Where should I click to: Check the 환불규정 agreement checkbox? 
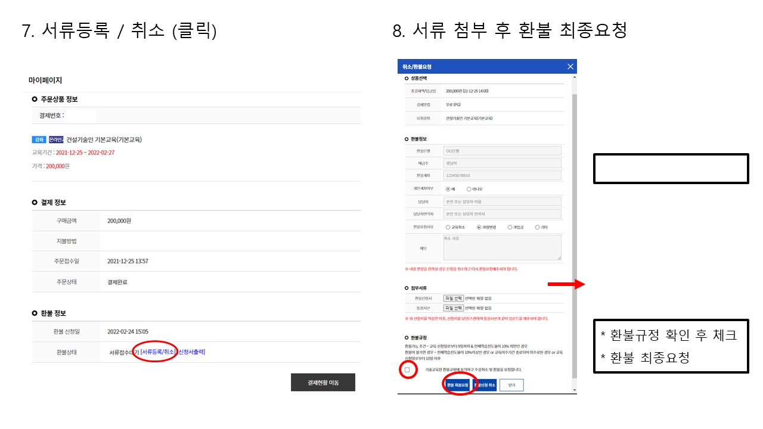(407, 370)
